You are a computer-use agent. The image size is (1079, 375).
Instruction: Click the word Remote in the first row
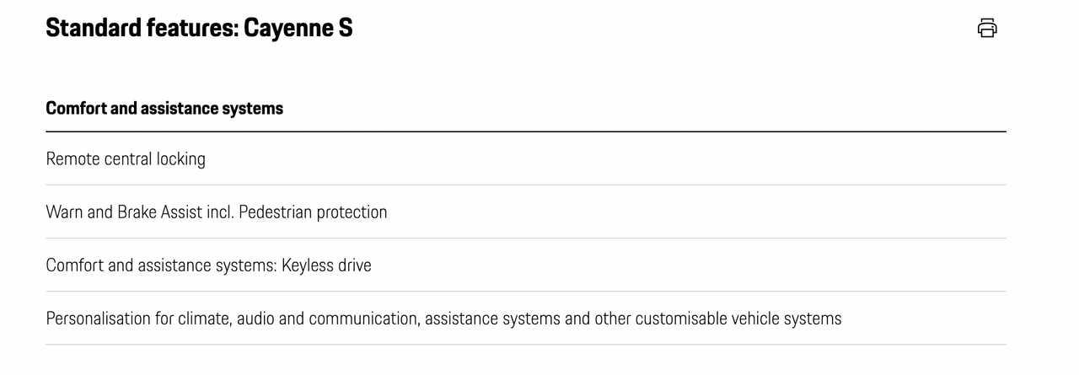pyautogui.click(x=72, y=158)
